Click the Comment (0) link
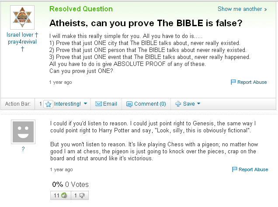 [x=150, y=104]
